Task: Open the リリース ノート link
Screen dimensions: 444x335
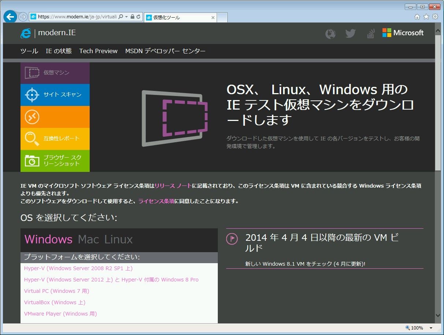Action: pyautogui.click(x=173, y=186)
